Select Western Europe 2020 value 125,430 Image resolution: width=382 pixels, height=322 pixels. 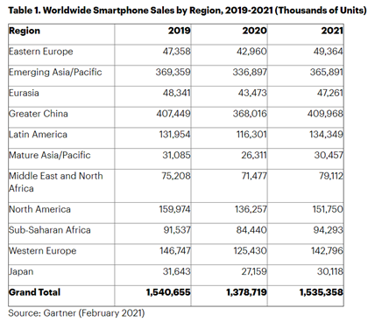250,251
